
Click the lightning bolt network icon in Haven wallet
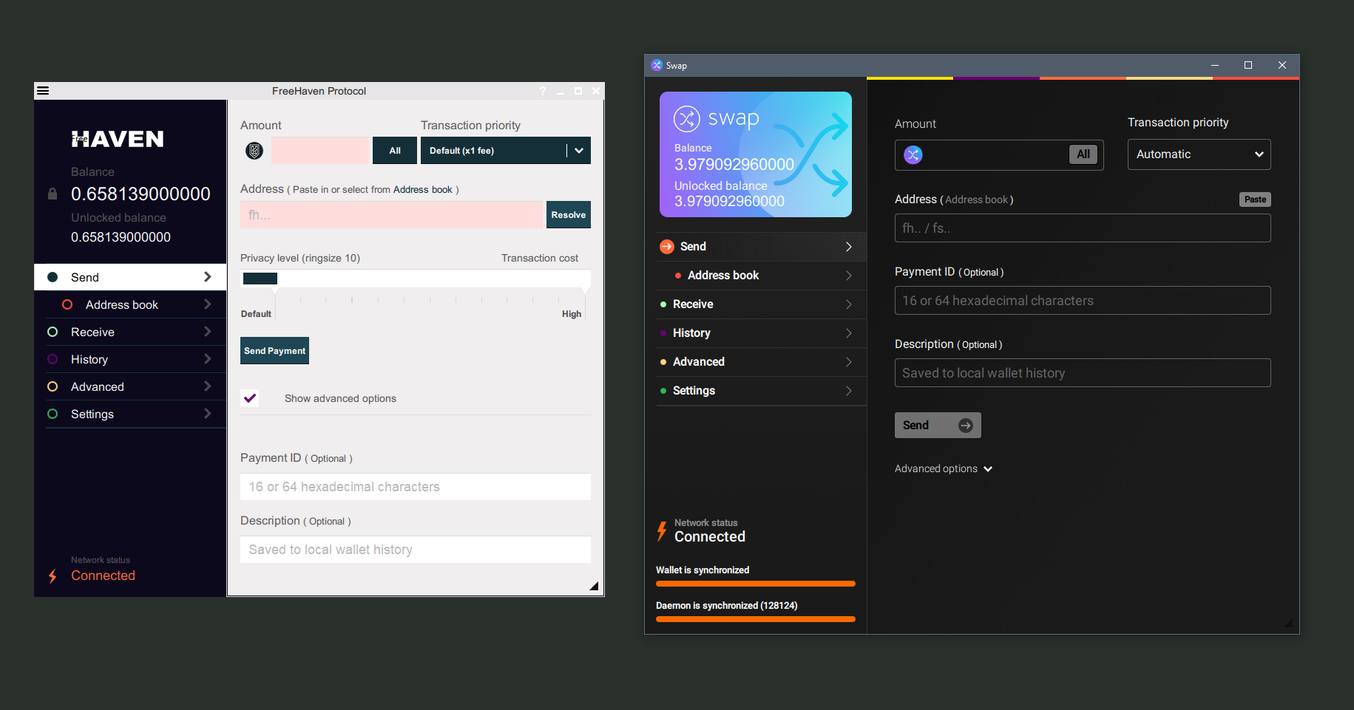(x=53, y=576)
